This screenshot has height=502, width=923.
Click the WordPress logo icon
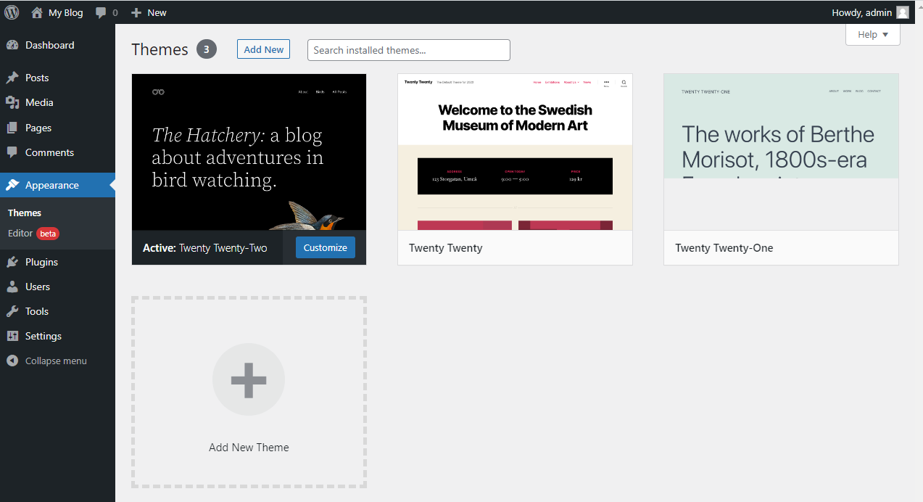click(12, 12)
